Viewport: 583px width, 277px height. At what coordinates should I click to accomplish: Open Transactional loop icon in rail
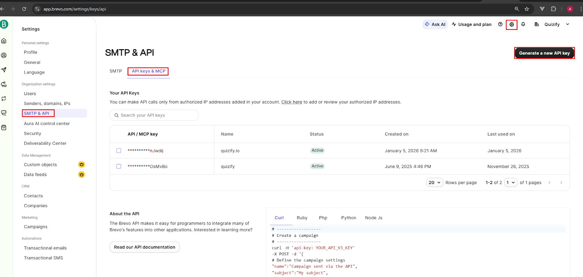pyautogui.click(x=4, y=99)
